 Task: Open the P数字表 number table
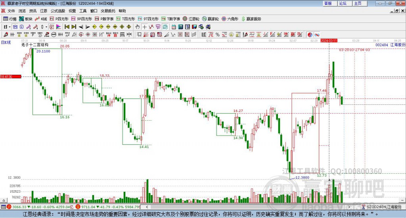tap(104, 19)
